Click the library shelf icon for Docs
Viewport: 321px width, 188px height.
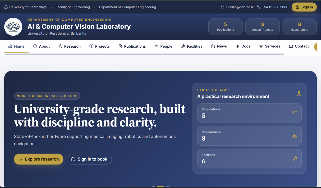[237, 46]
